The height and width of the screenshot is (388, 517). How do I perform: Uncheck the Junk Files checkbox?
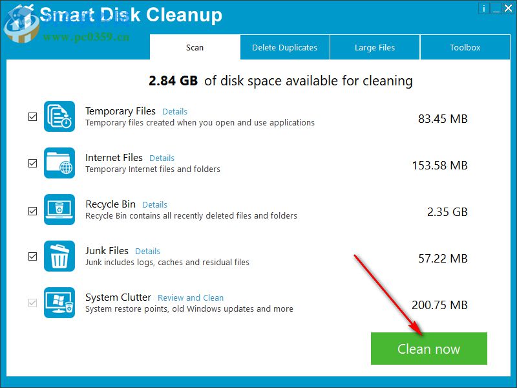tap(32, 256)
